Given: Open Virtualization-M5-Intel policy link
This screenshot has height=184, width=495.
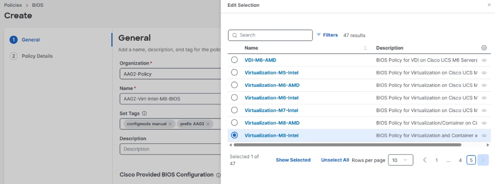Looking at the screenshot, I should point(271,73).
